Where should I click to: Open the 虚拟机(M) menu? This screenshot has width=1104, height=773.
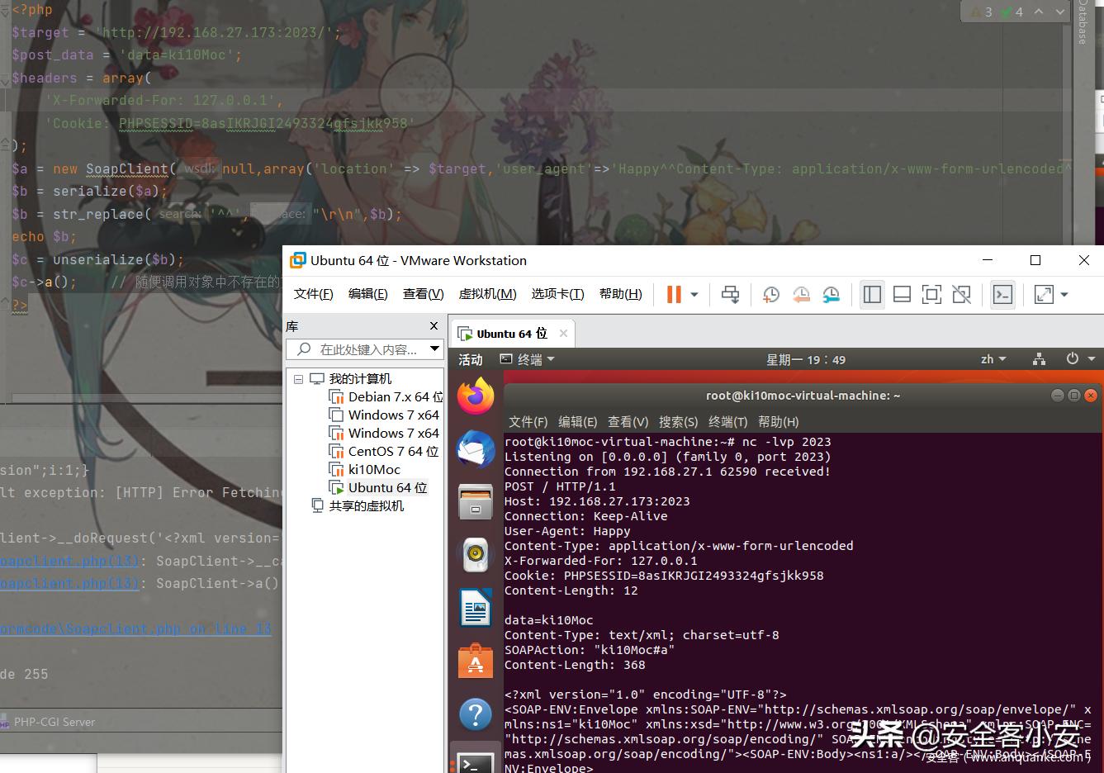487,294
